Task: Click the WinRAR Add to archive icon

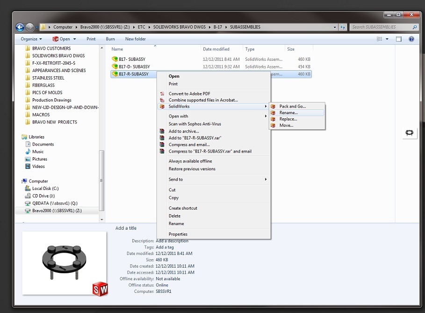Action: (162, 131)
